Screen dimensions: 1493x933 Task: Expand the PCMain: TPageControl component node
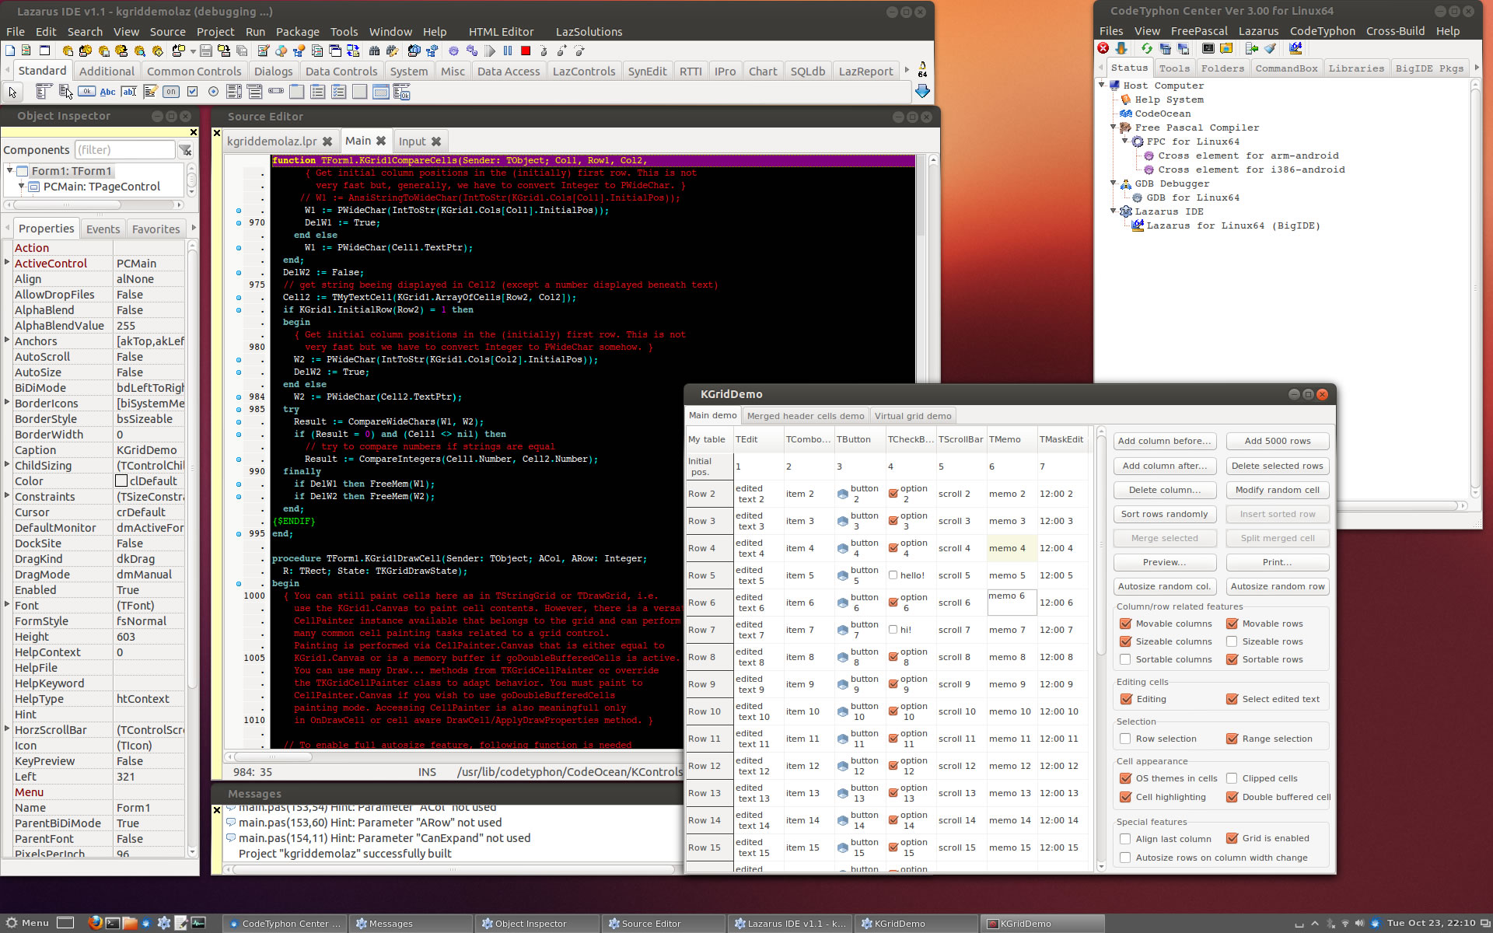tap(22, 187)
